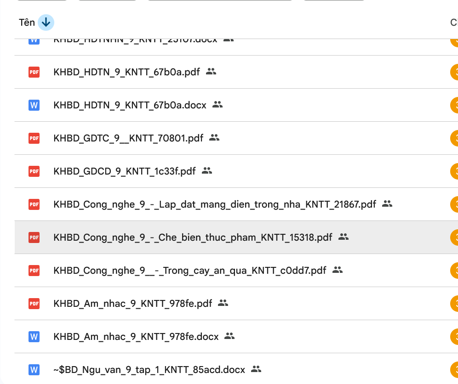The width and height of the screenshot is (458, 384).
Task: Click PDF icon for Lap_dat_mang_dien_trong_nha file
Action: [34, 204]
